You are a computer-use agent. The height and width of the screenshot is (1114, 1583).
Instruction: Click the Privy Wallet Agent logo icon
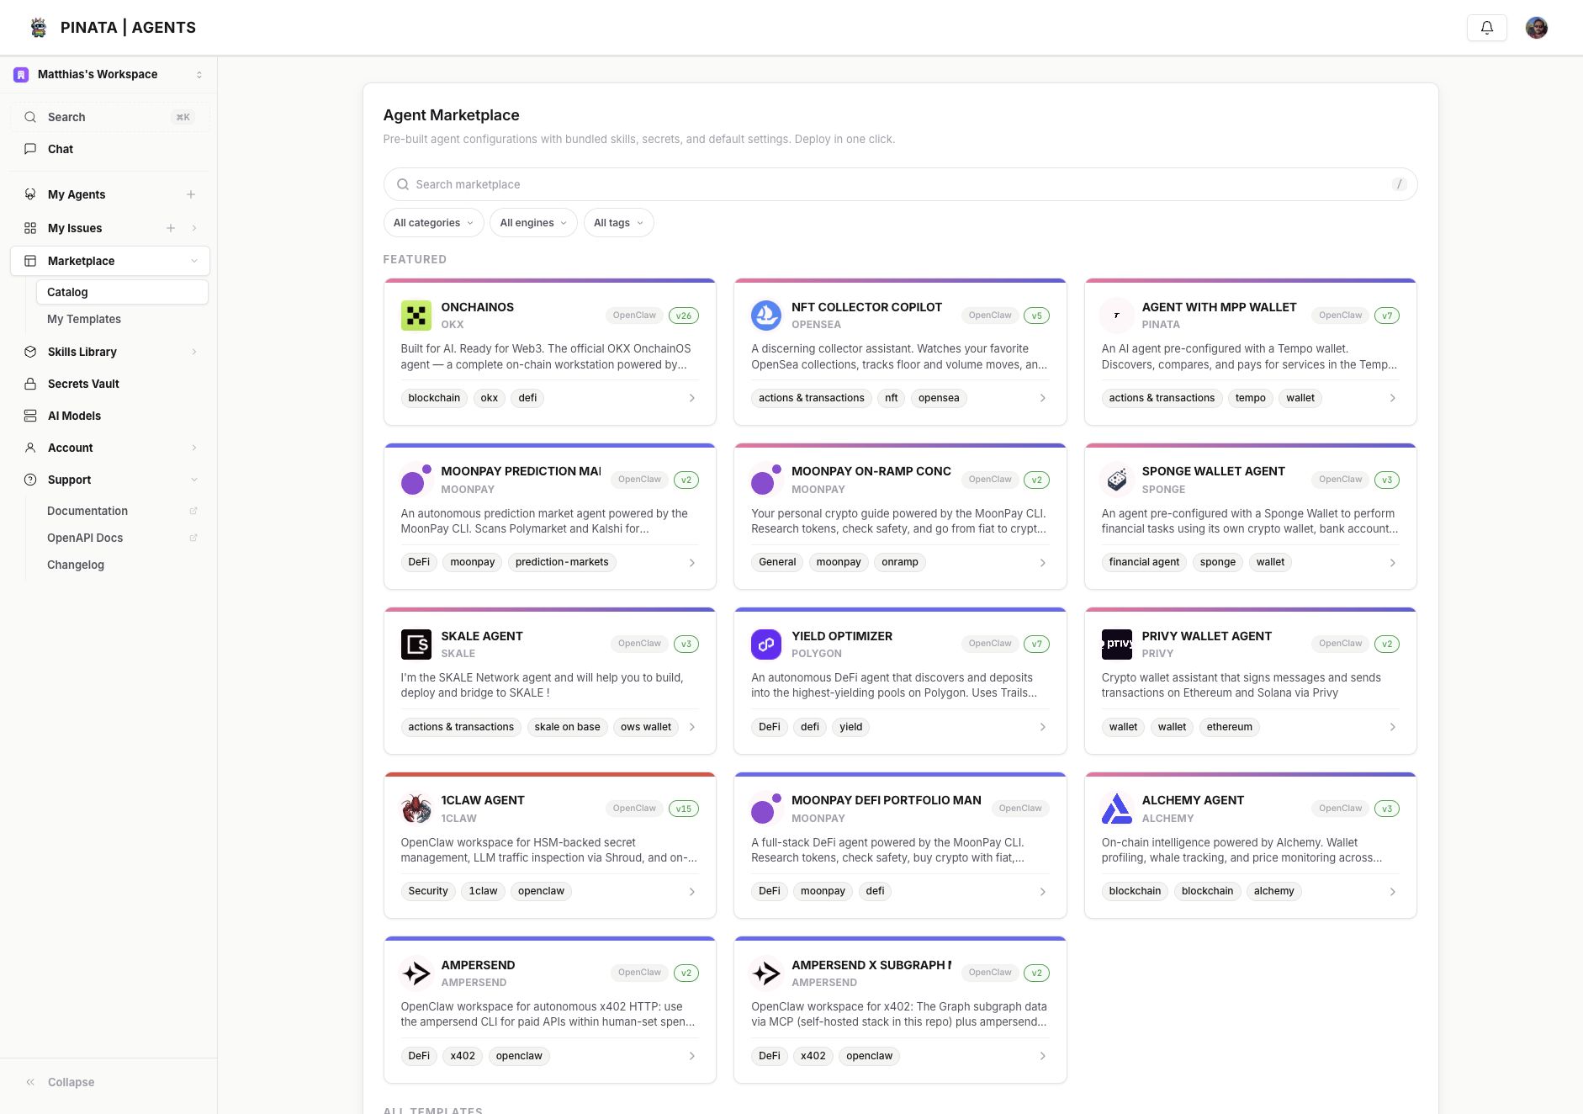pos(1116,645)
